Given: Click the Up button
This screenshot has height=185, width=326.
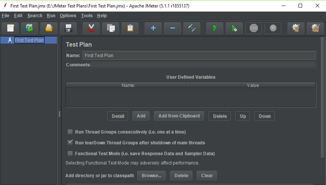Looking at the screenshot, I should tap(242, 116).
